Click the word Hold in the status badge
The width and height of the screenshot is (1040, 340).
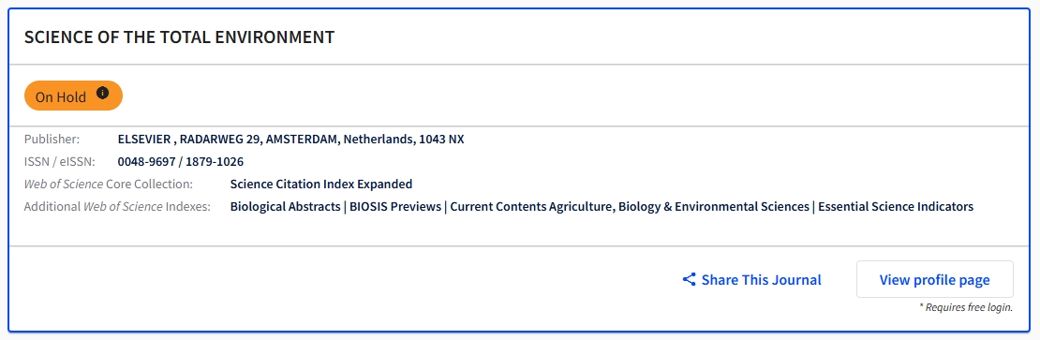coord(71,96)
